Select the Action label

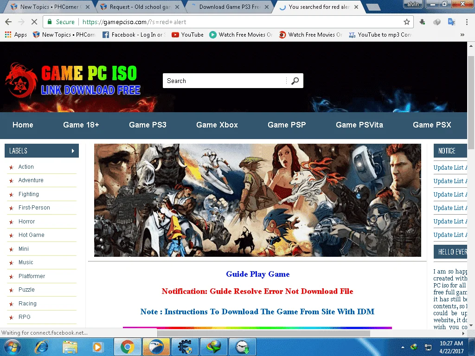point(26,167)
